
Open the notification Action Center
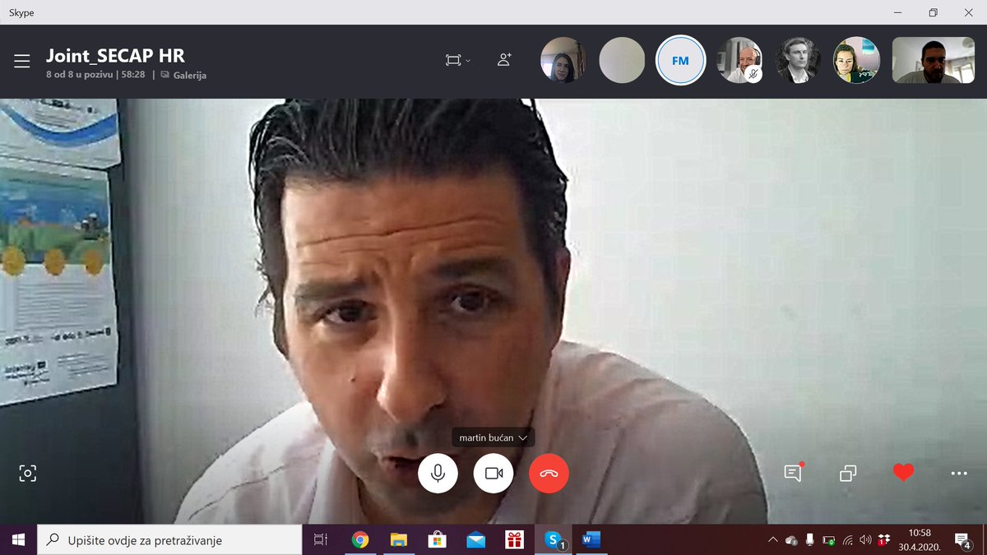click(962, 540)
